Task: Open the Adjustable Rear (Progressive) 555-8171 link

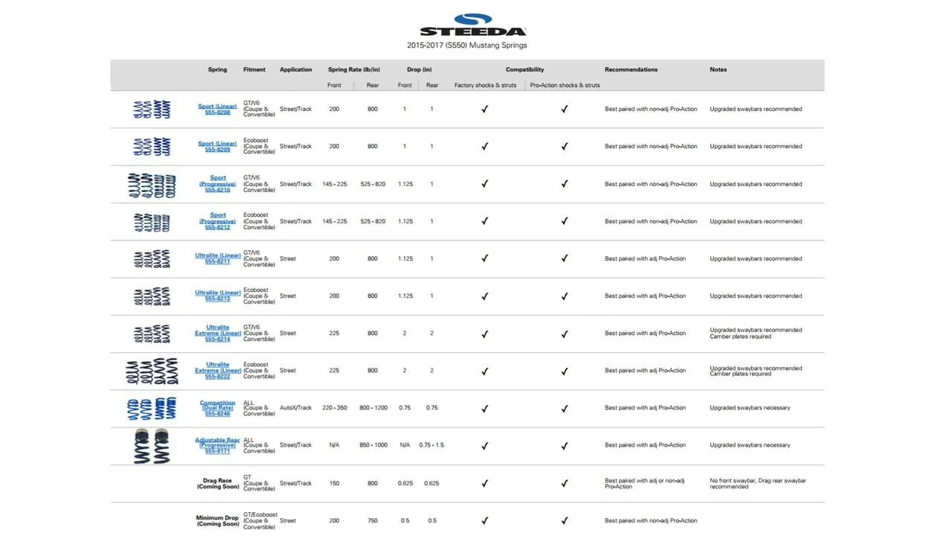Action: tap(217, 445)
